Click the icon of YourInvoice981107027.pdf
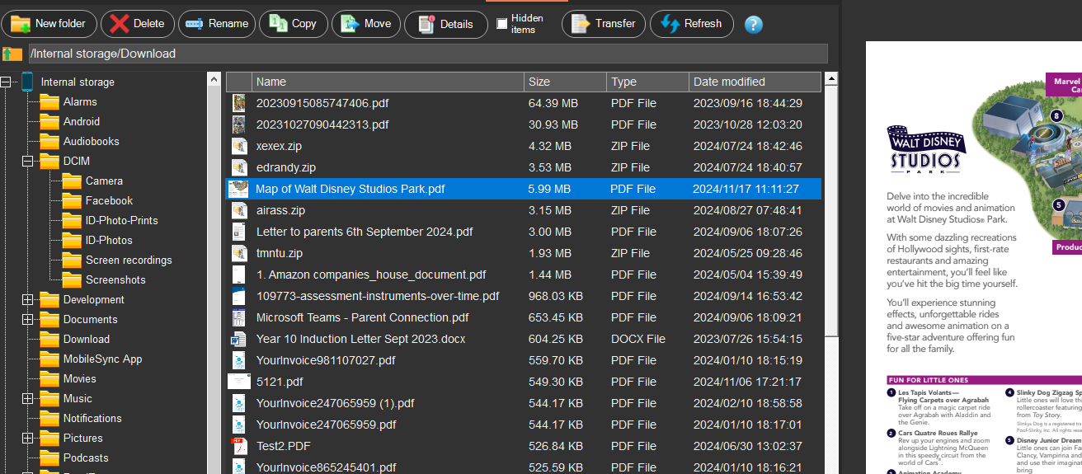This screenshot has height=474, width=1082. tap(239, 360)
